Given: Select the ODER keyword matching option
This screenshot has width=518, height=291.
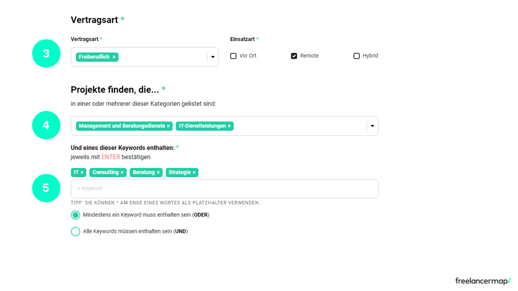Looking at the screenshot, I should 76,215.
